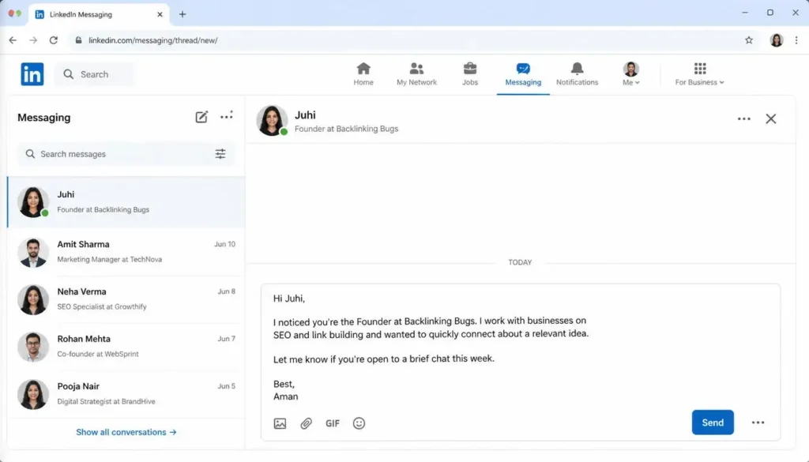The image size is (809, 462).
Task: Expand the Me profile dropdown
Action: coord(630,74)
